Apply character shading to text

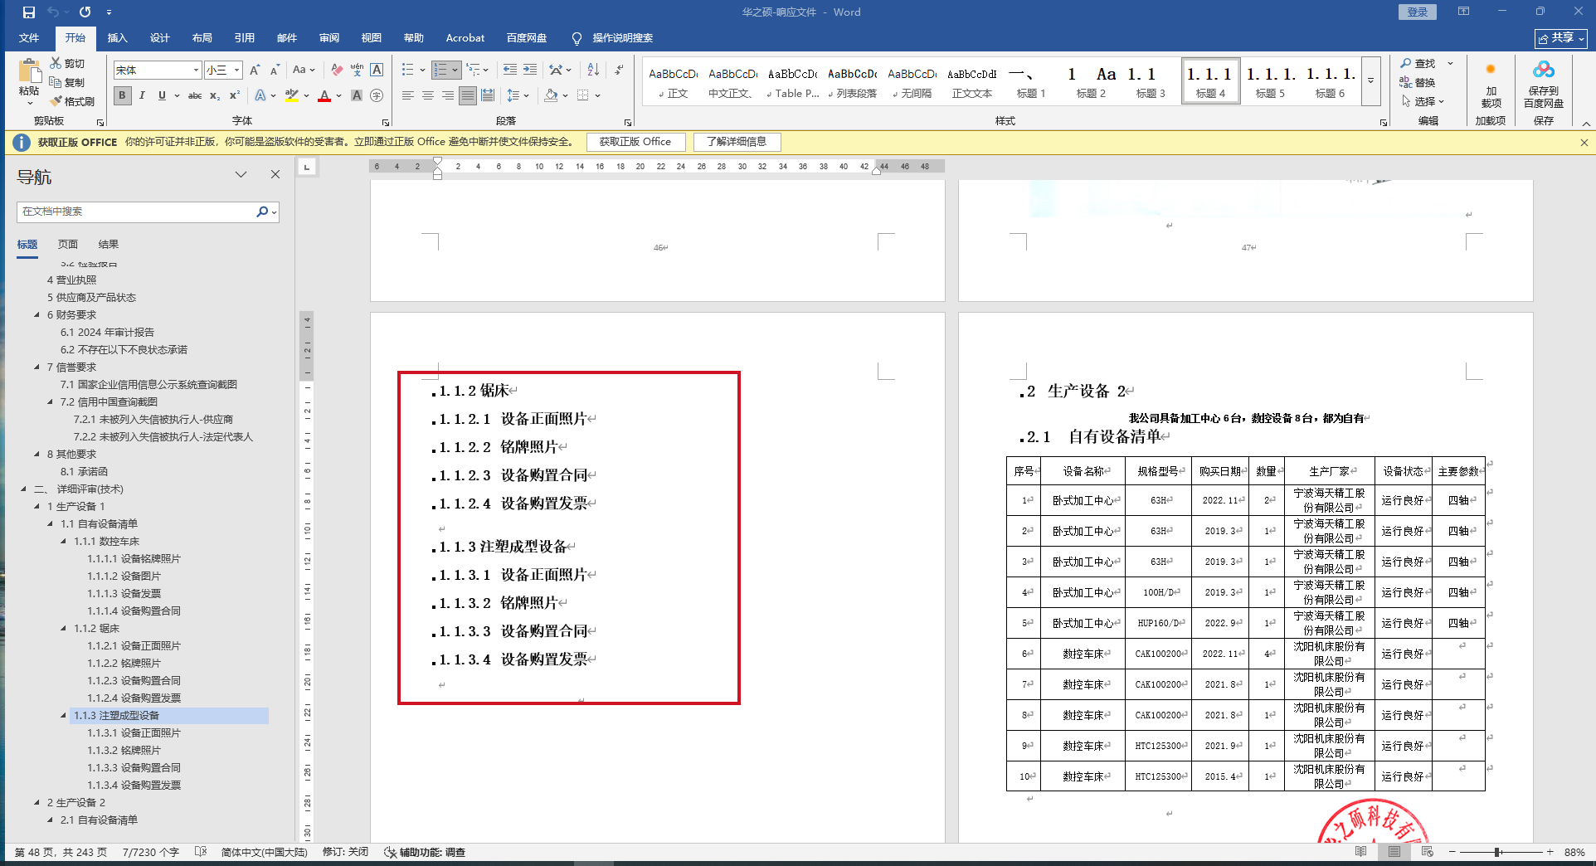(357, 95)
